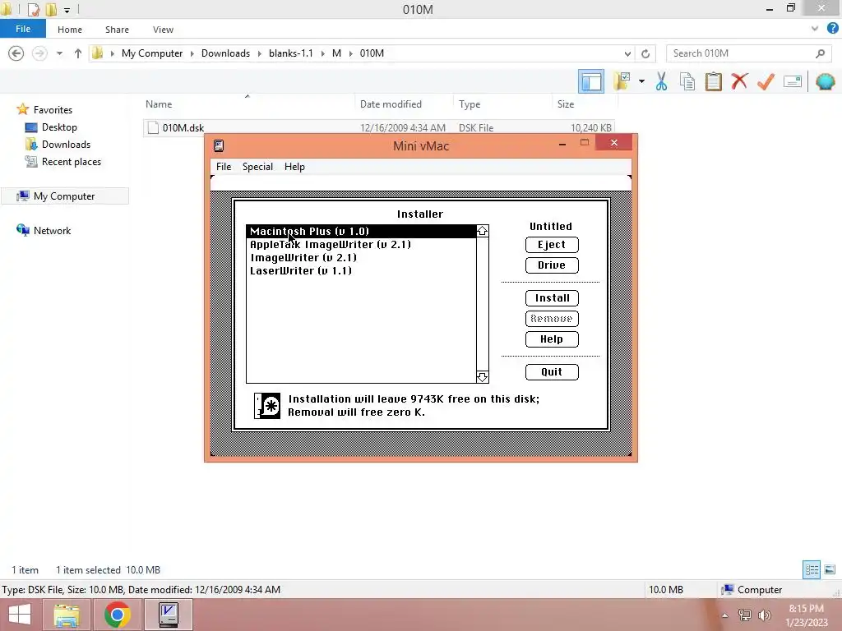Click the red X Delete icon

pos(739,81)
